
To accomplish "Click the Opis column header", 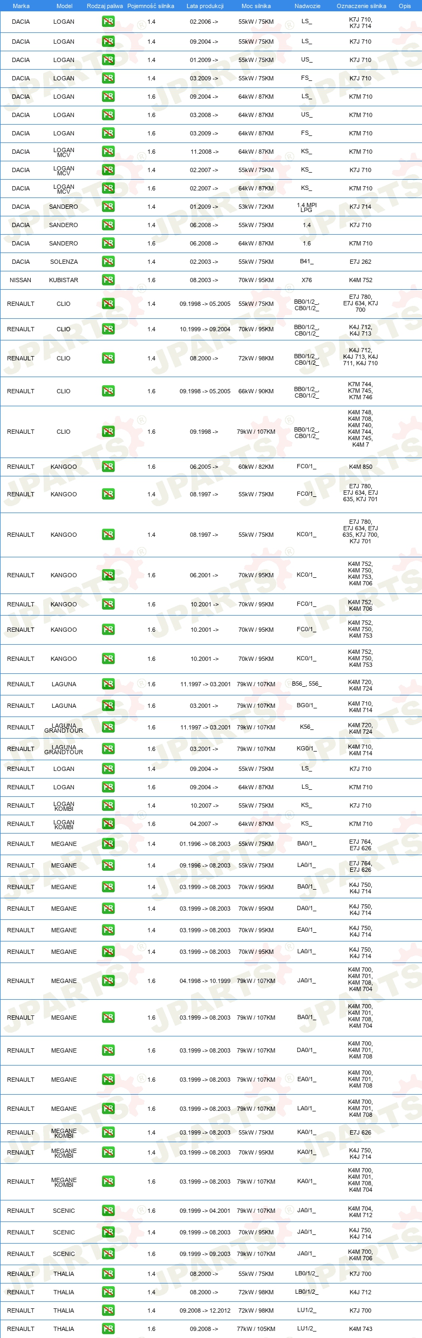I will click(405, 6).
